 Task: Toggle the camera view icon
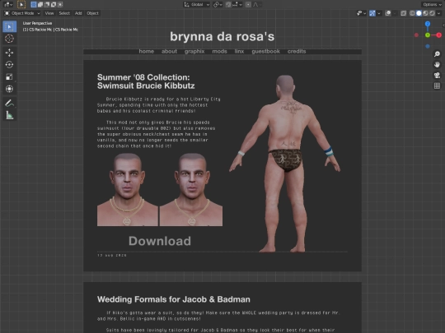pyautogui.click(x=437, y=76)
